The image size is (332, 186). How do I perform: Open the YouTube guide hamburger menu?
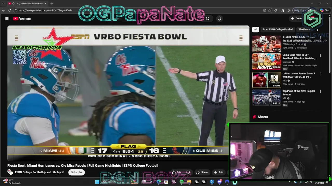coord(7,19)
